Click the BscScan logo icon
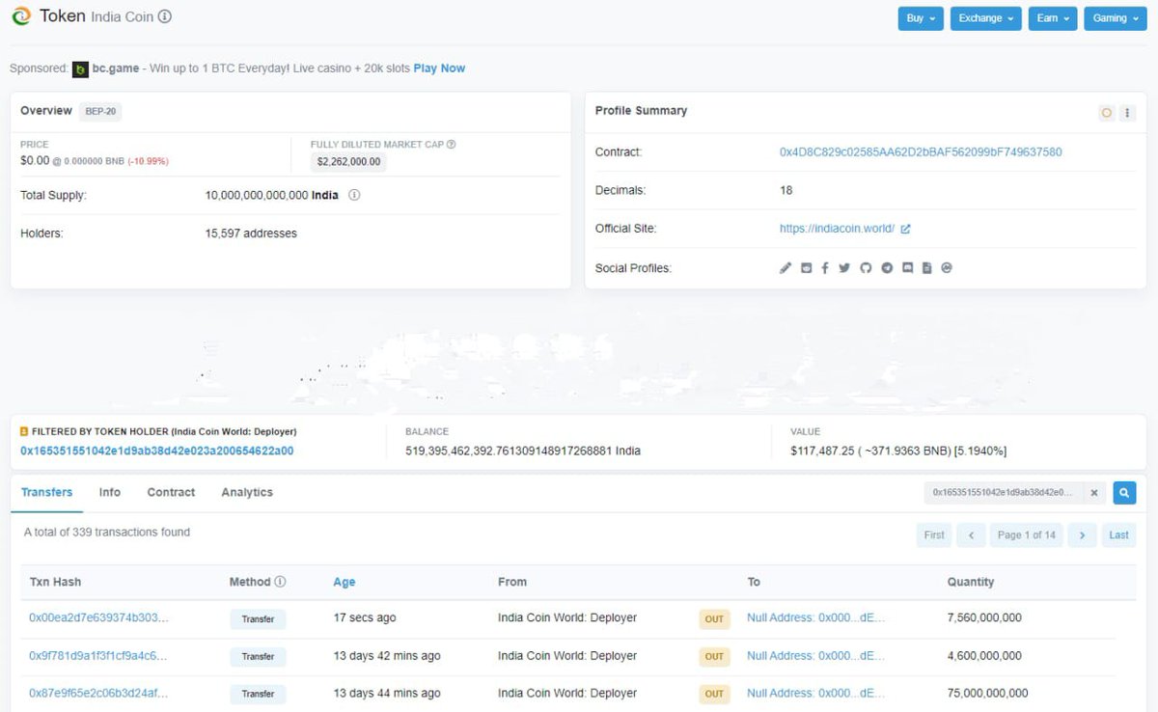This screenshot has height=712, width=1158. click(21, 16)
